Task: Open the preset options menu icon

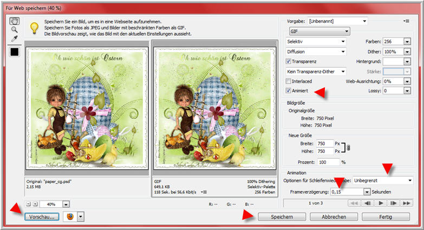Action: (406, 21)
